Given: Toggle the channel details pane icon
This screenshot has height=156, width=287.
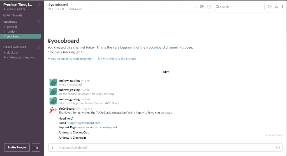Looking at the screenshot, I should coord(209,7).
